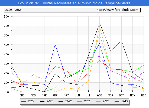This screenshot has width=149, height=108.
Task: Click the 700 value on the y-axis
Action: (7, 26)
